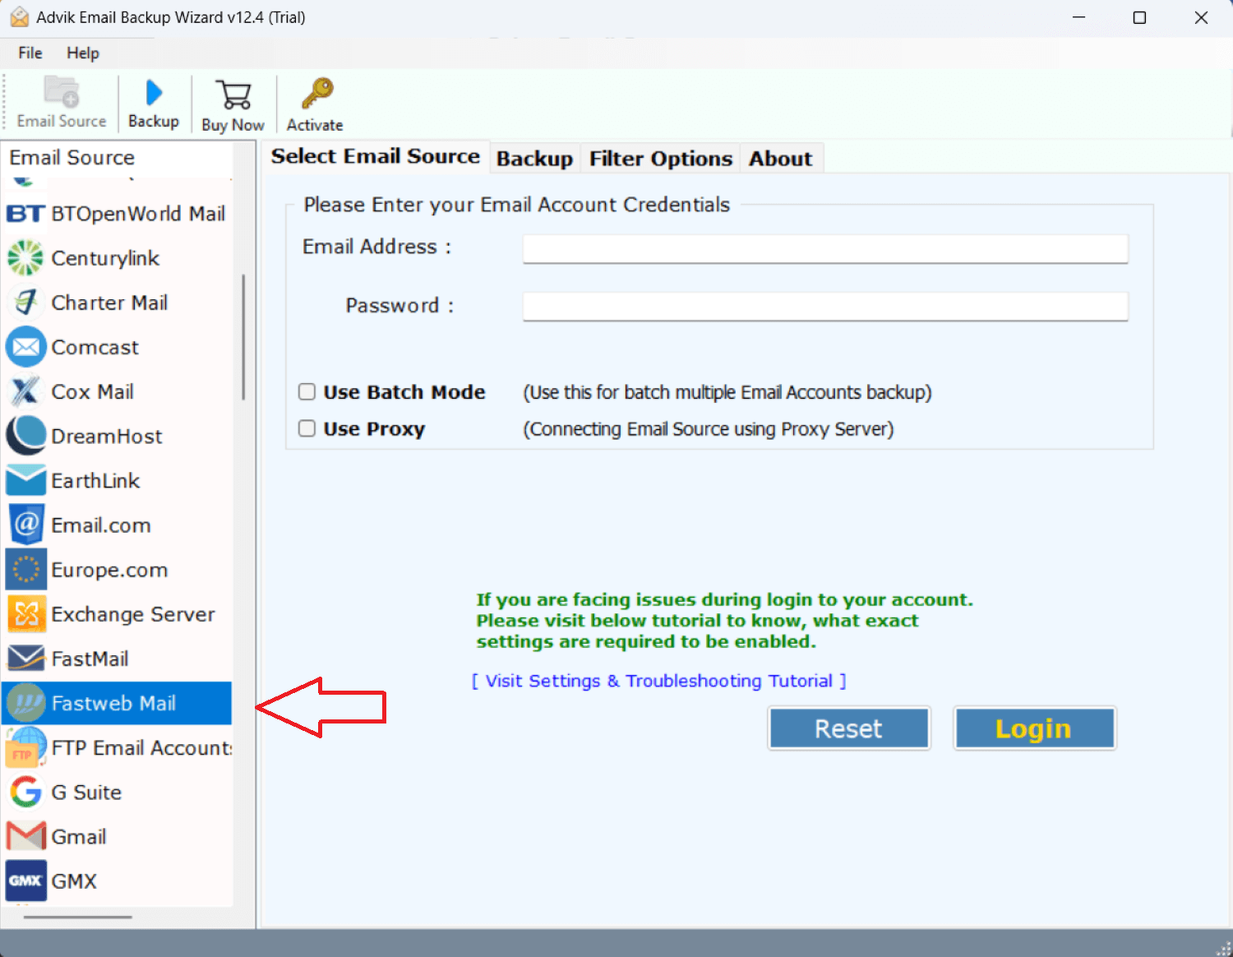1233x957 pixels.
Task: Click the Reset button
Action: point(848,728)
